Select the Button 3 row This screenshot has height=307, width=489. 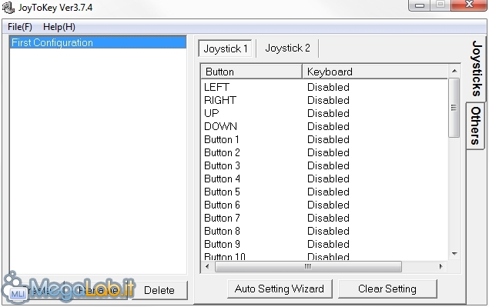pos(324,166)
